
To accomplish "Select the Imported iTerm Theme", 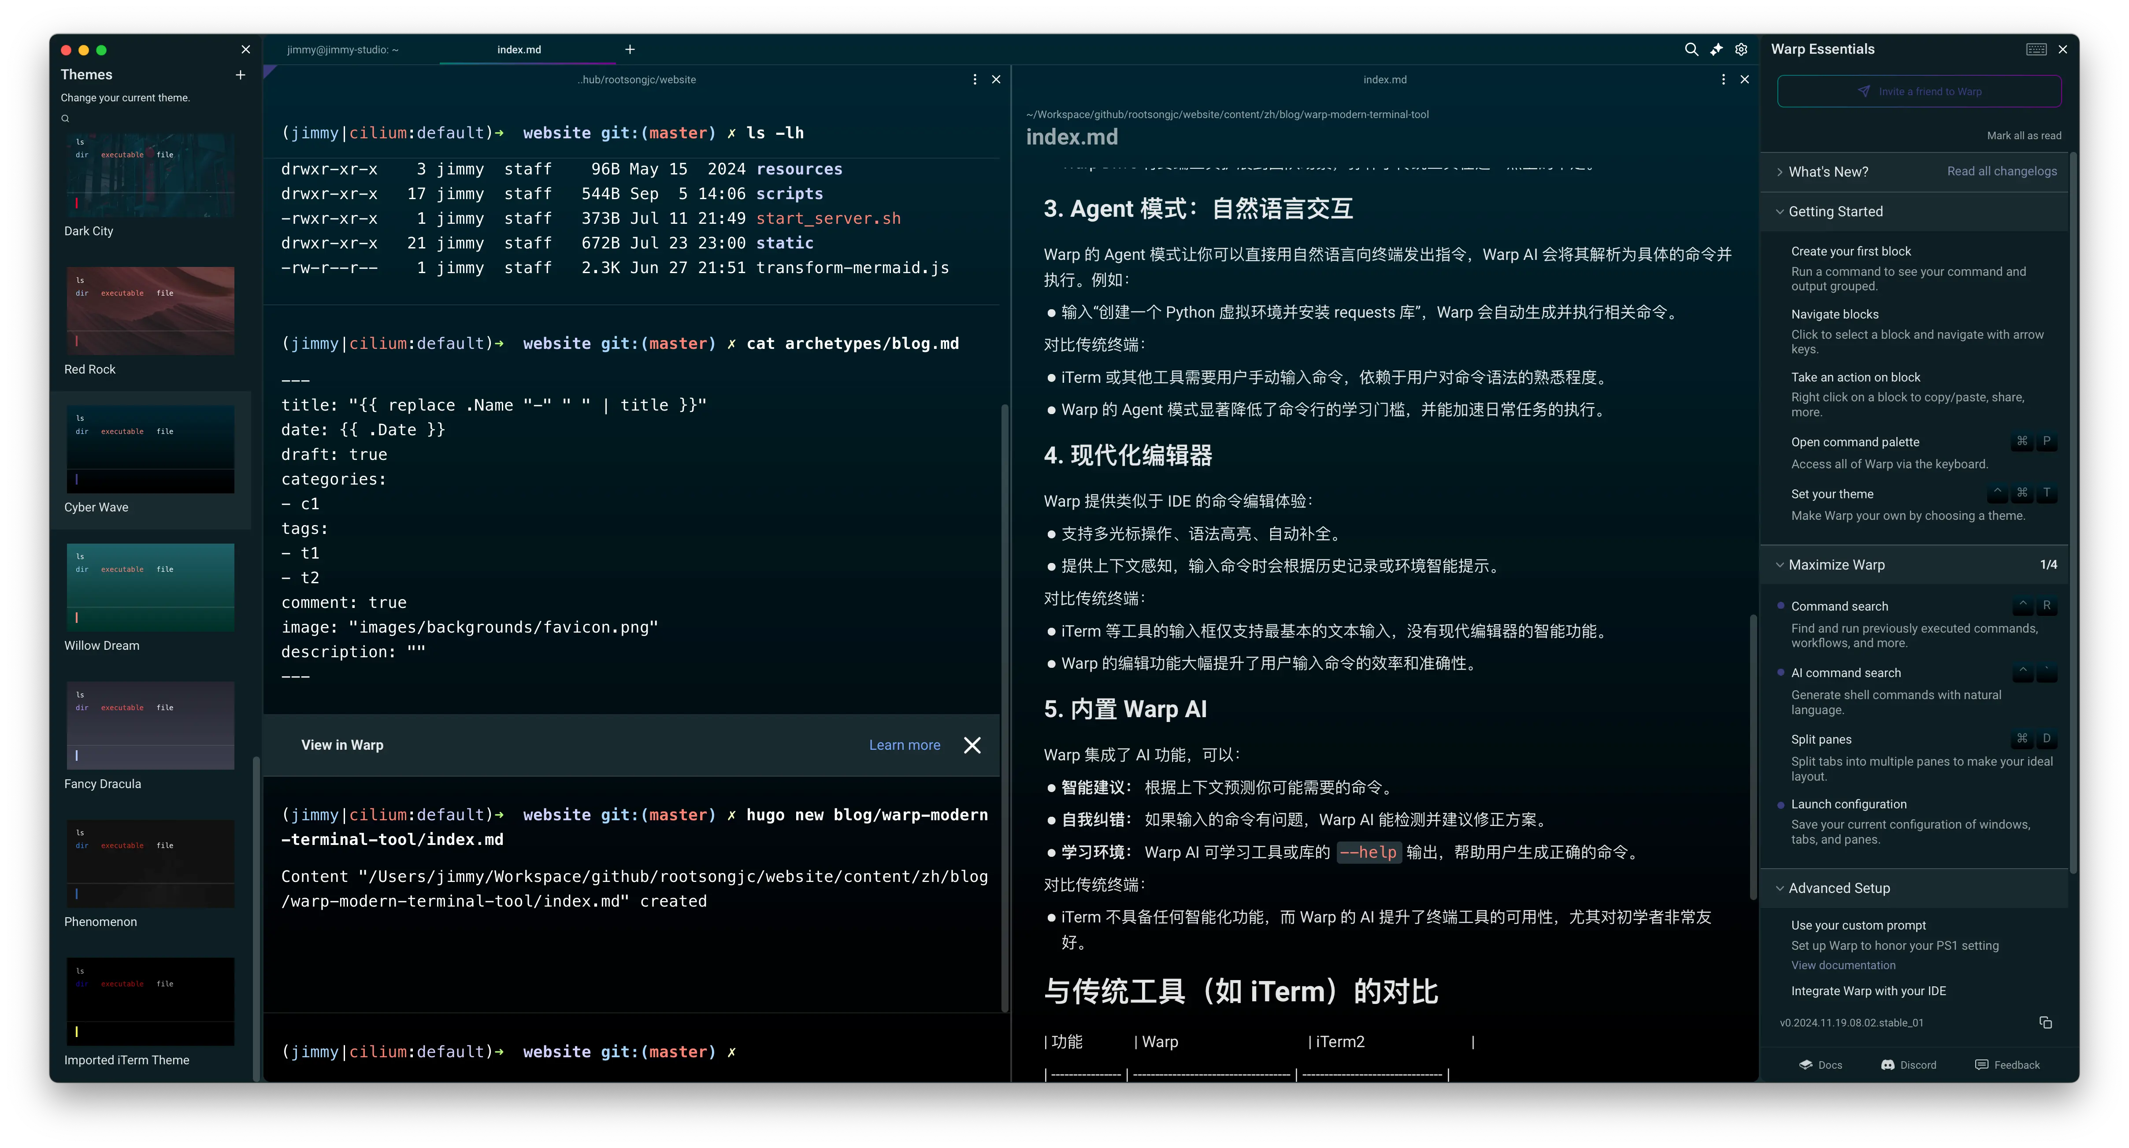I will coord(150,1001).
